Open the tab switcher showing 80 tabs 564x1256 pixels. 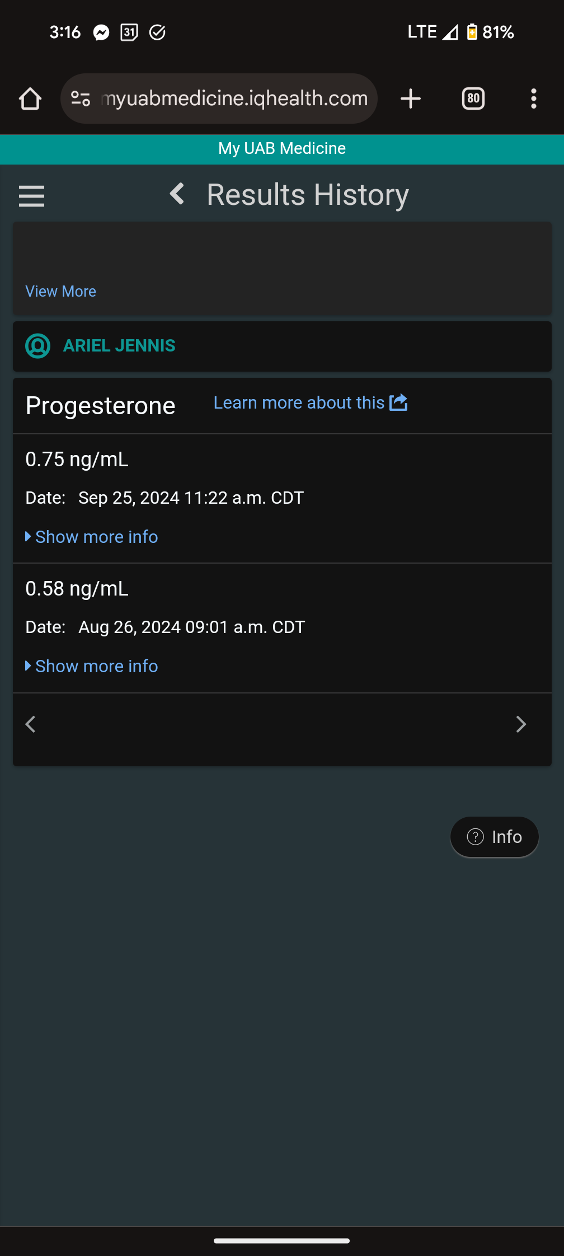(473, 99)
